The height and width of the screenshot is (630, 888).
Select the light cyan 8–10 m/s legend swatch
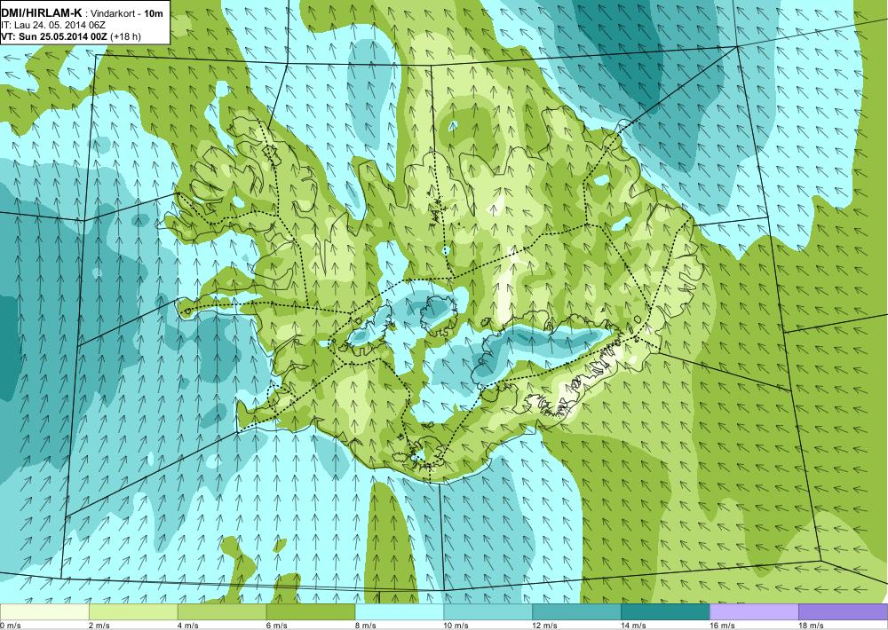(400, 612)
